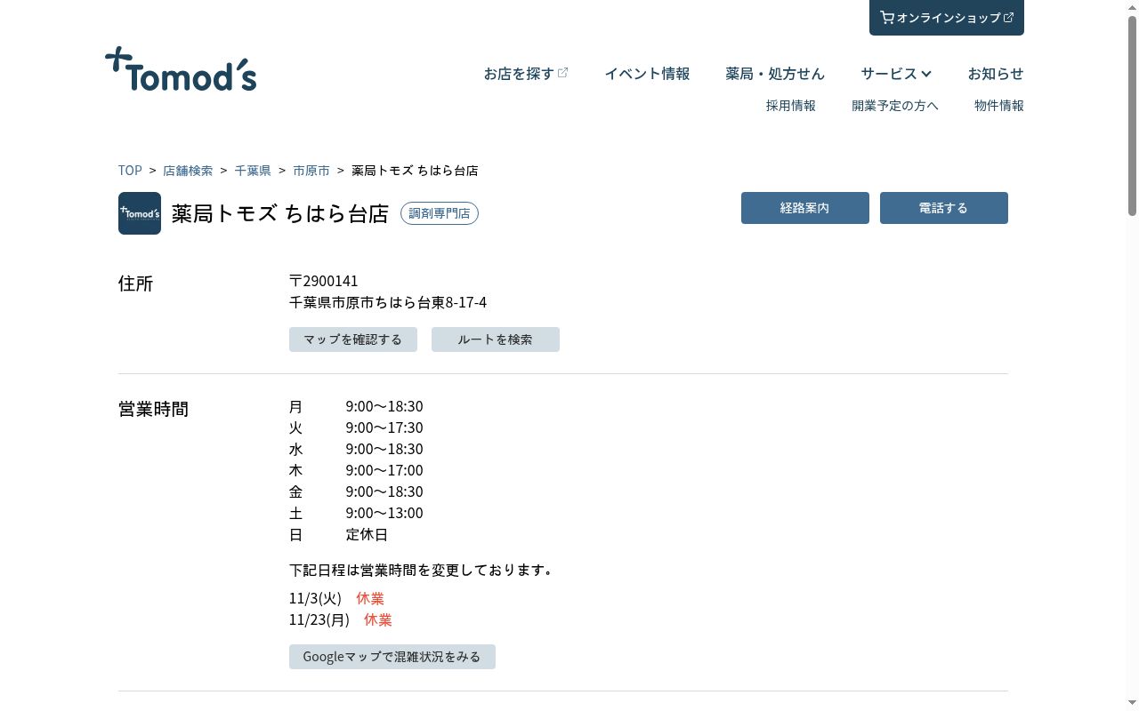Open the イベント情報 menu item

tap(647, 74)
